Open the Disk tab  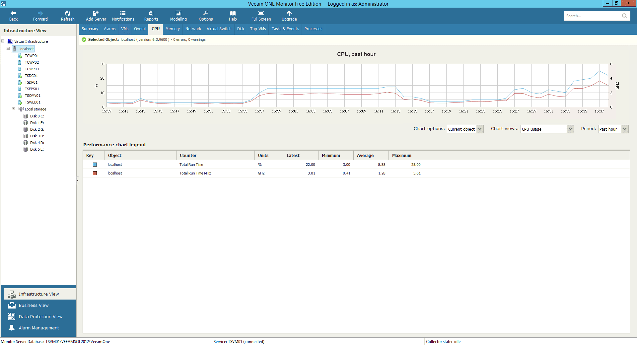click(241, 29)
